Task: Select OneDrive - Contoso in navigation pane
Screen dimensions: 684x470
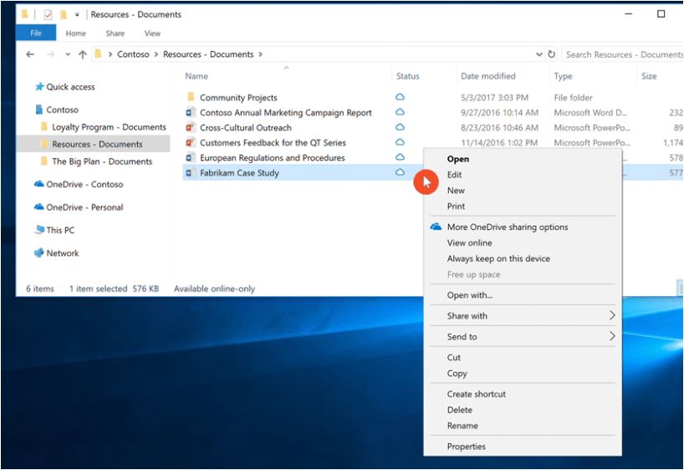Action: click(84, 184)
